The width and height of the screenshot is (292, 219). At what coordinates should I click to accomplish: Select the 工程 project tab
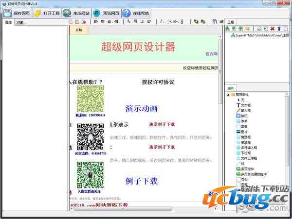pyautogui.click(x=231, y=22)
